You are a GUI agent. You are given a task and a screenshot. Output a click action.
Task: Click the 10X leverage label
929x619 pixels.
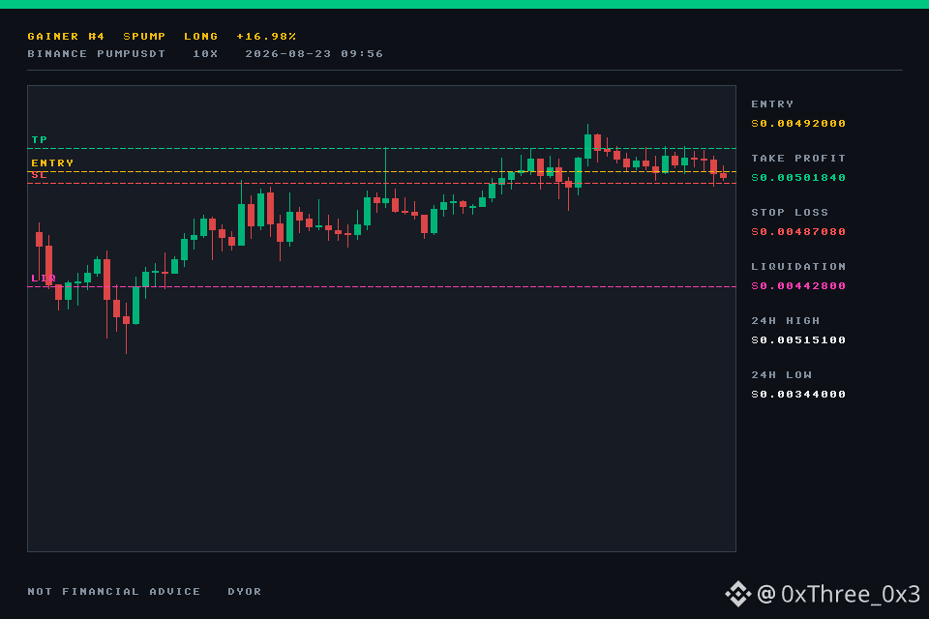pos(205,54)
